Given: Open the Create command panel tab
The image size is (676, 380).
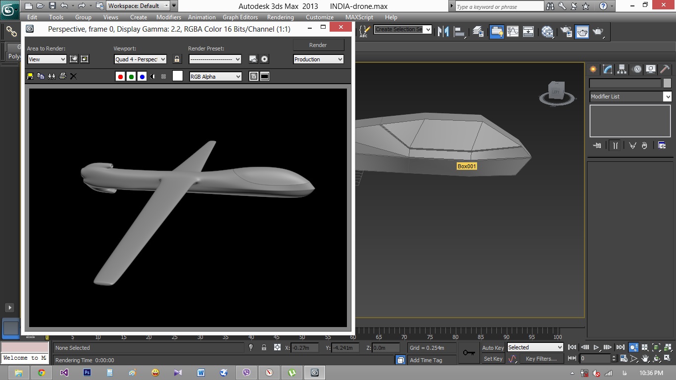Looking at the screenshot, I should coord(594,69).
